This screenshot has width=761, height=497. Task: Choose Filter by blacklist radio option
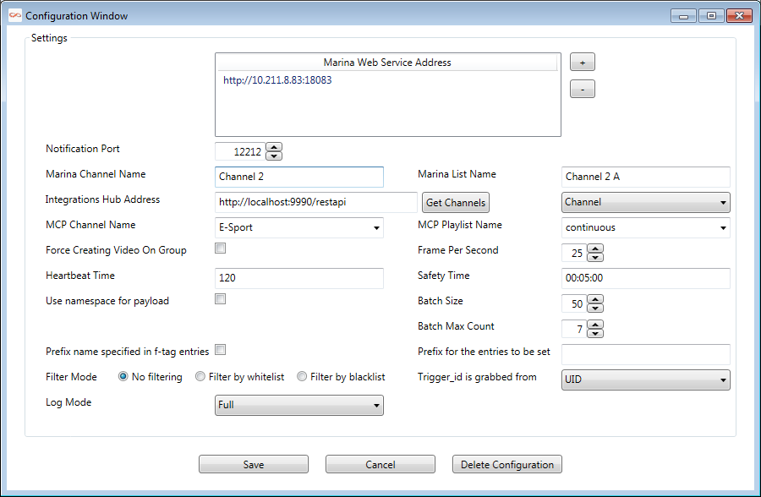coord(302,377)
